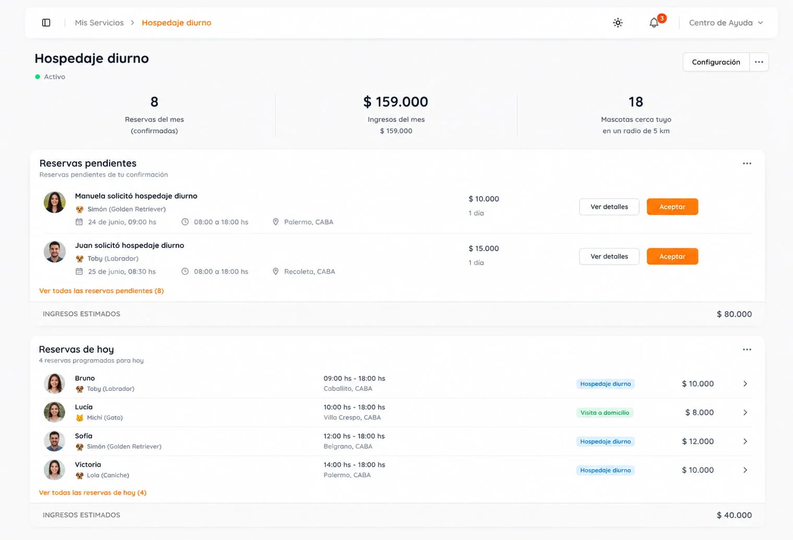793x540 pixels.
Task: Click dog icon beside Lola (Caniche)
Action: pyautogui.click(x=80, y=475)
